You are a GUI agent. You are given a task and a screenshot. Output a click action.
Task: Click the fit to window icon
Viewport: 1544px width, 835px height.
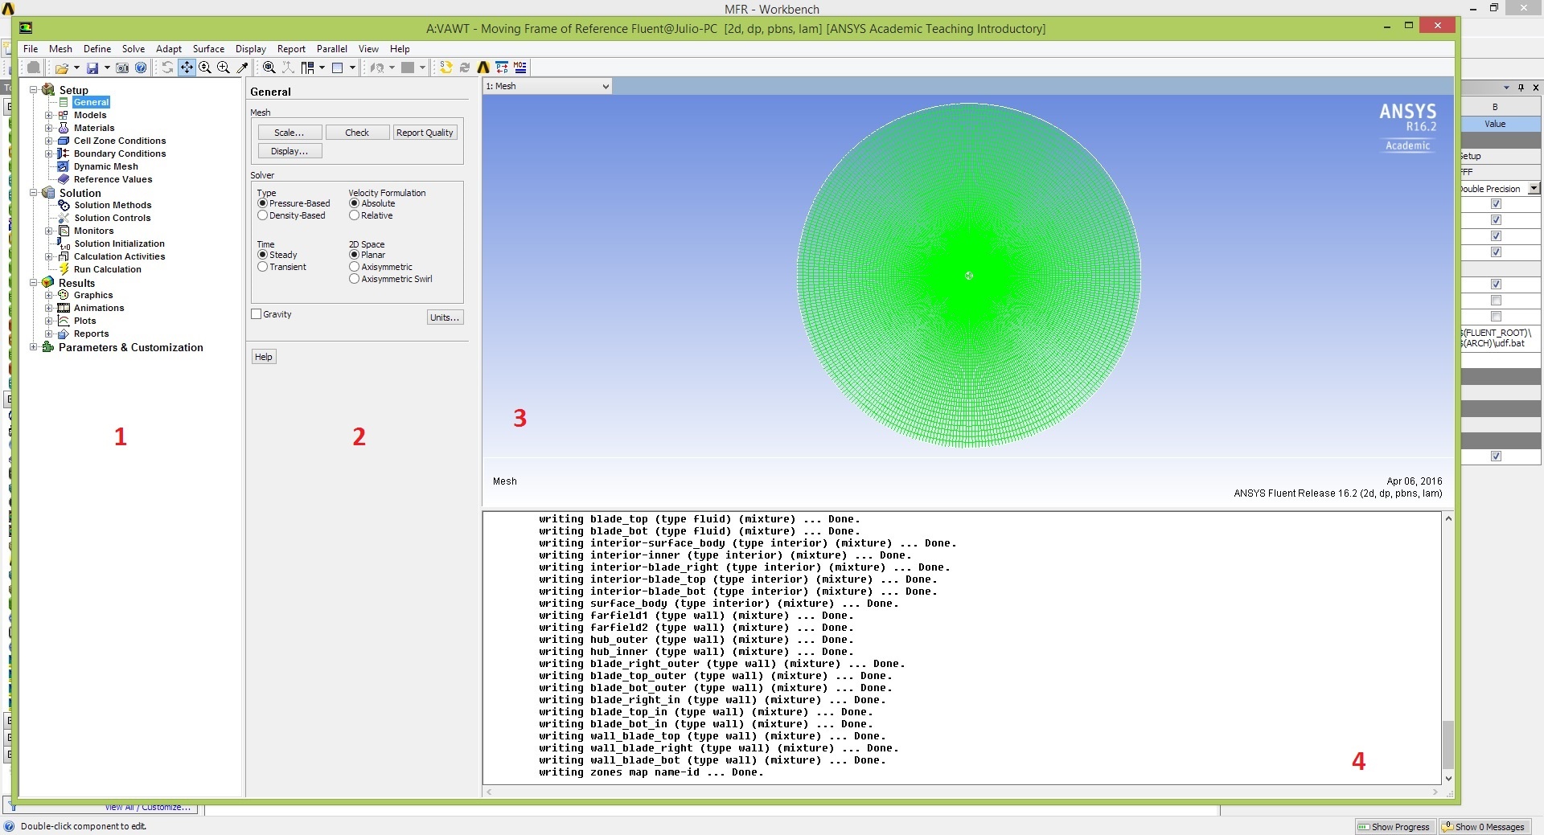269,68
